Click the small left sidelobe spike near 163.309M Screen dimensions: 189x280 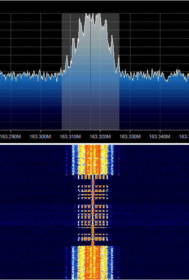67,60
